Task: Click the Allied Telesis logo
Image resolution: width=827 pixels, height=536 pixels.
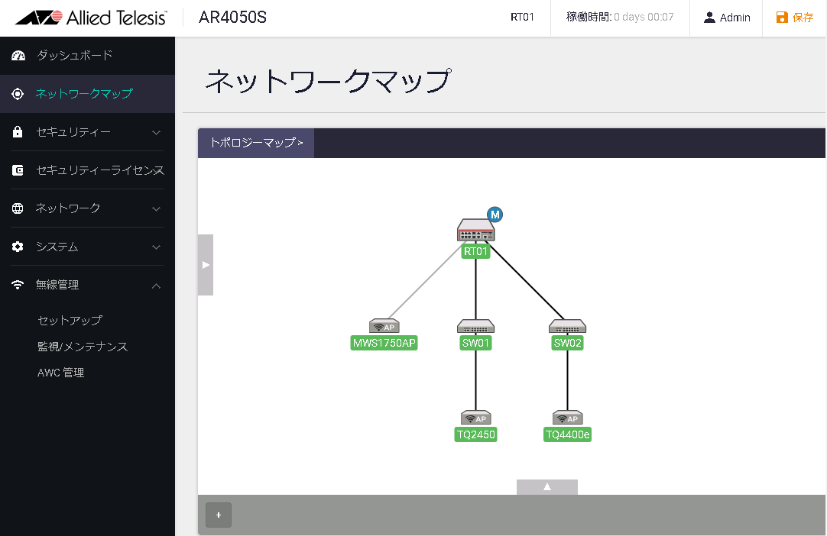Action: pyautogui.click(x=91, y=18)
